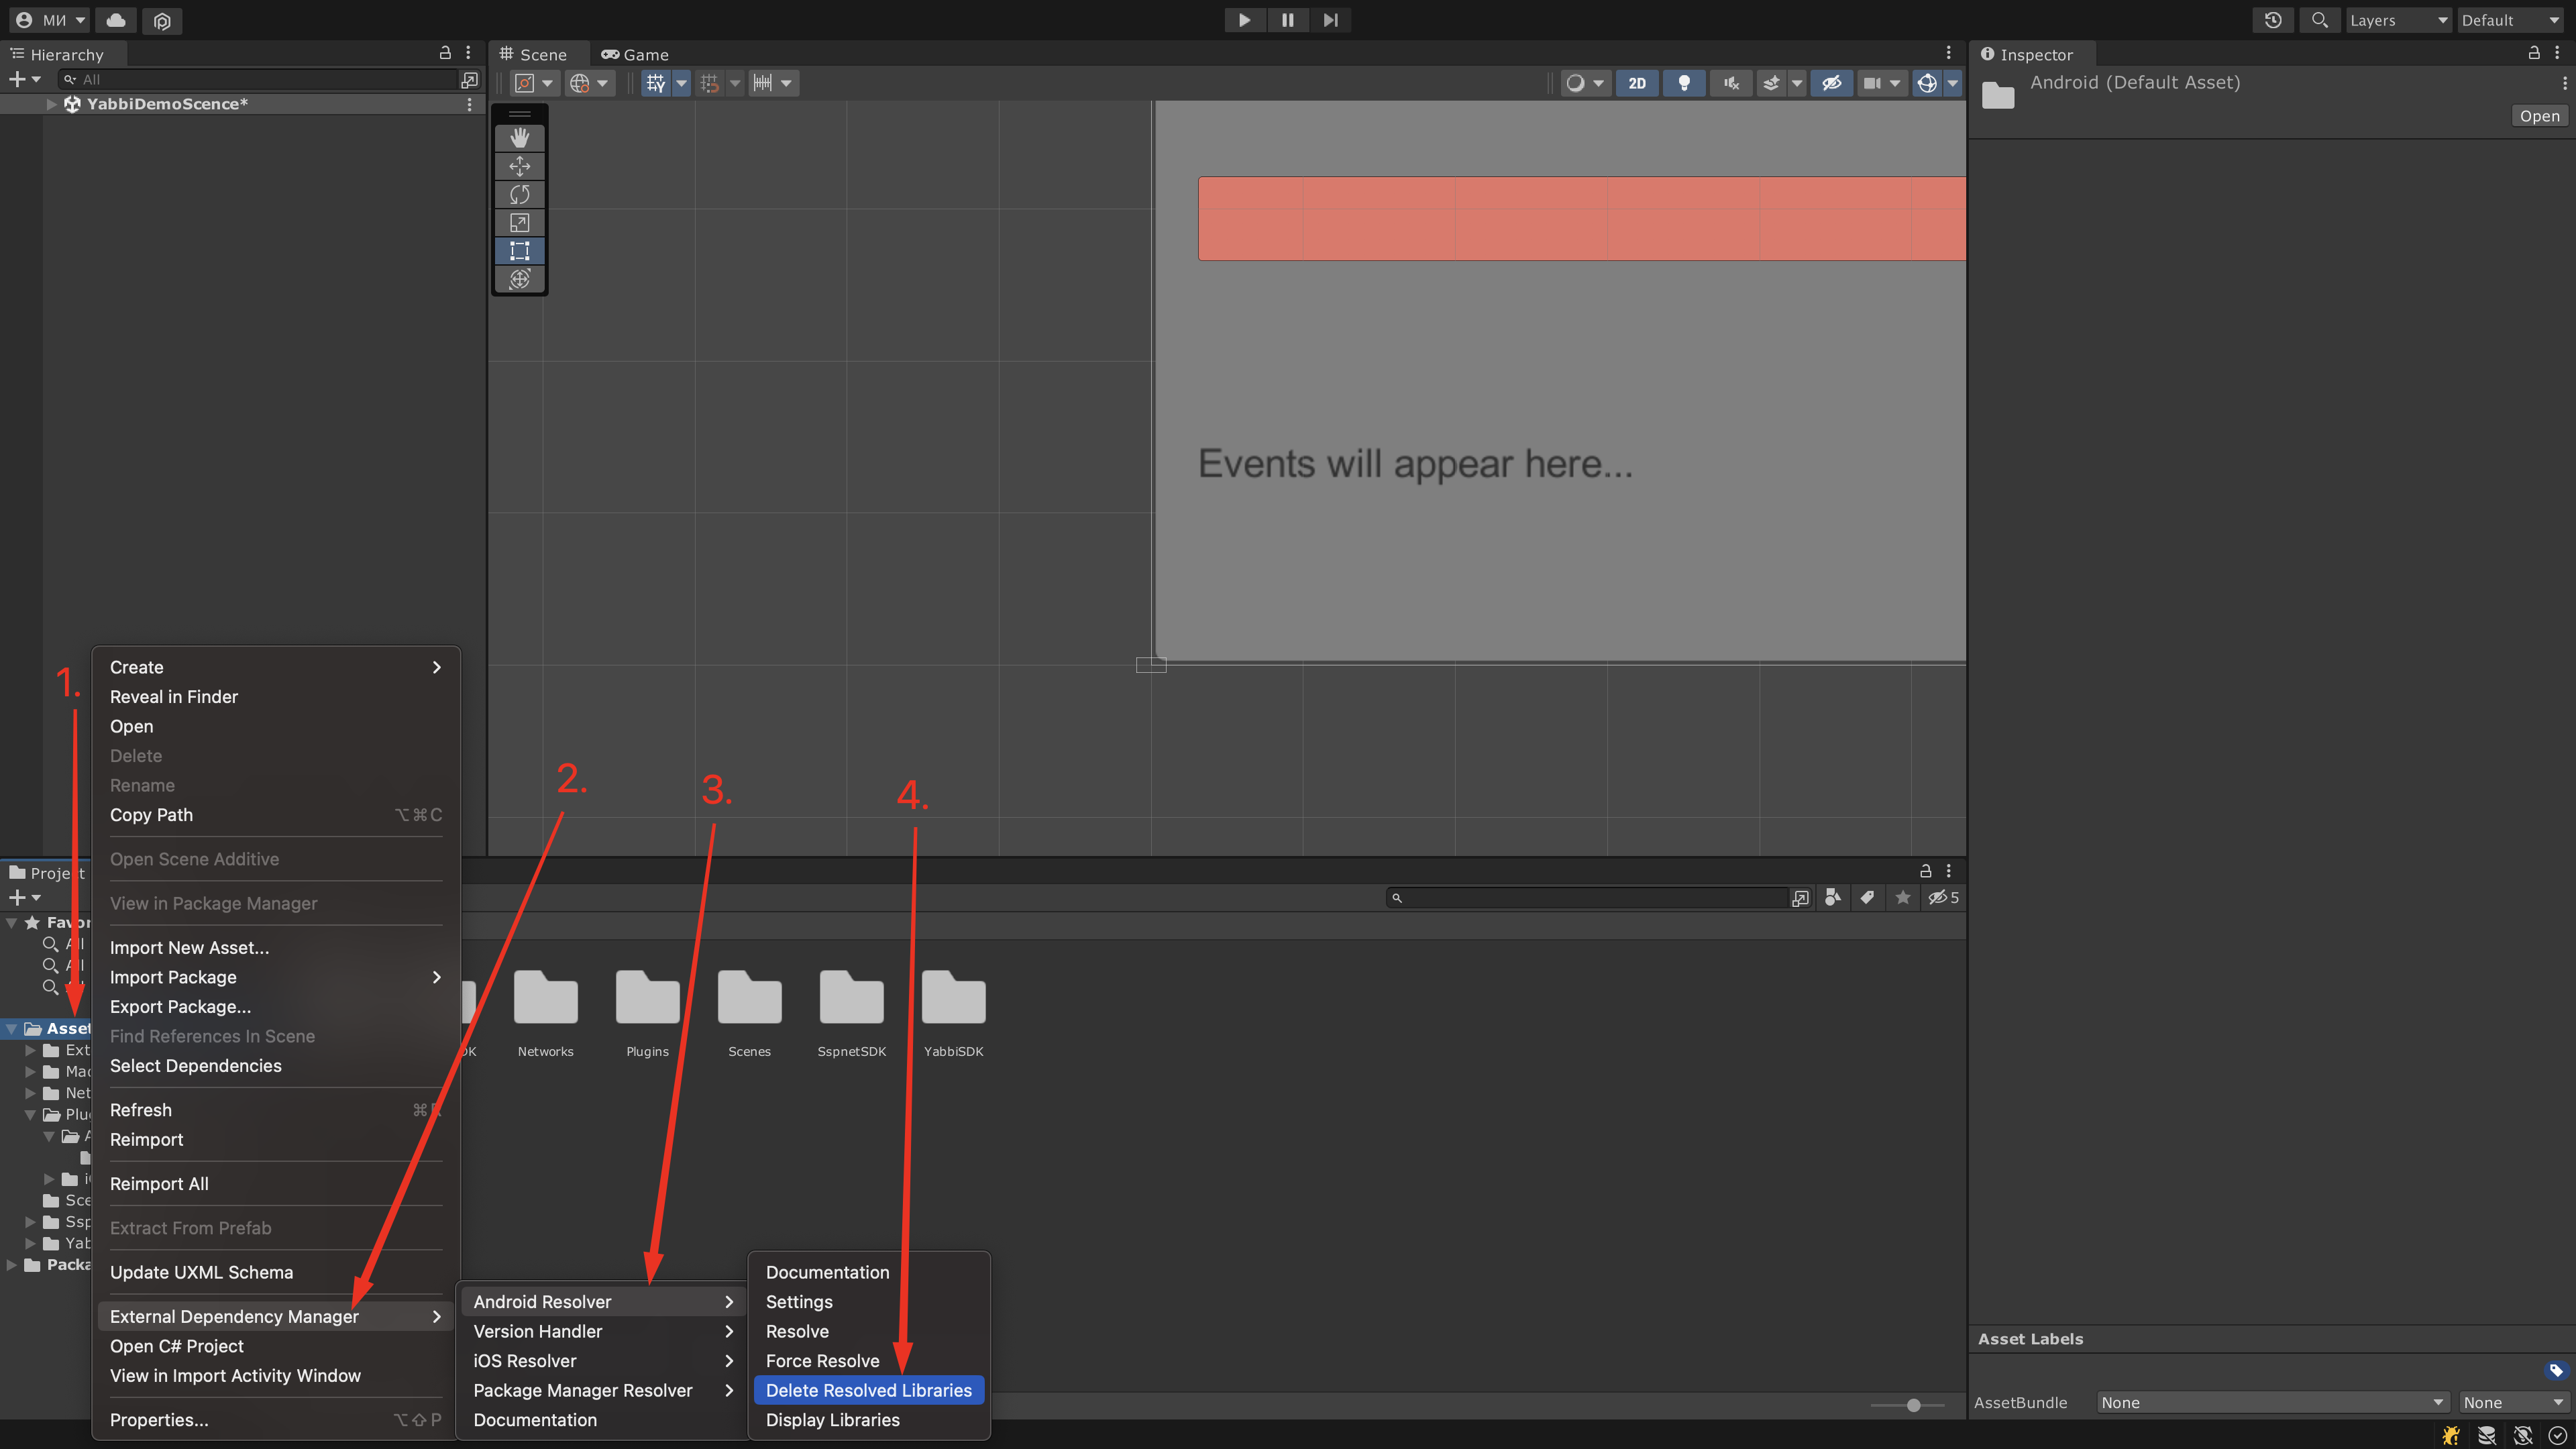Select the Move tool
Image resolution: width=2576 pixels, height=1449 pixels.
click(x=519, y=166)
